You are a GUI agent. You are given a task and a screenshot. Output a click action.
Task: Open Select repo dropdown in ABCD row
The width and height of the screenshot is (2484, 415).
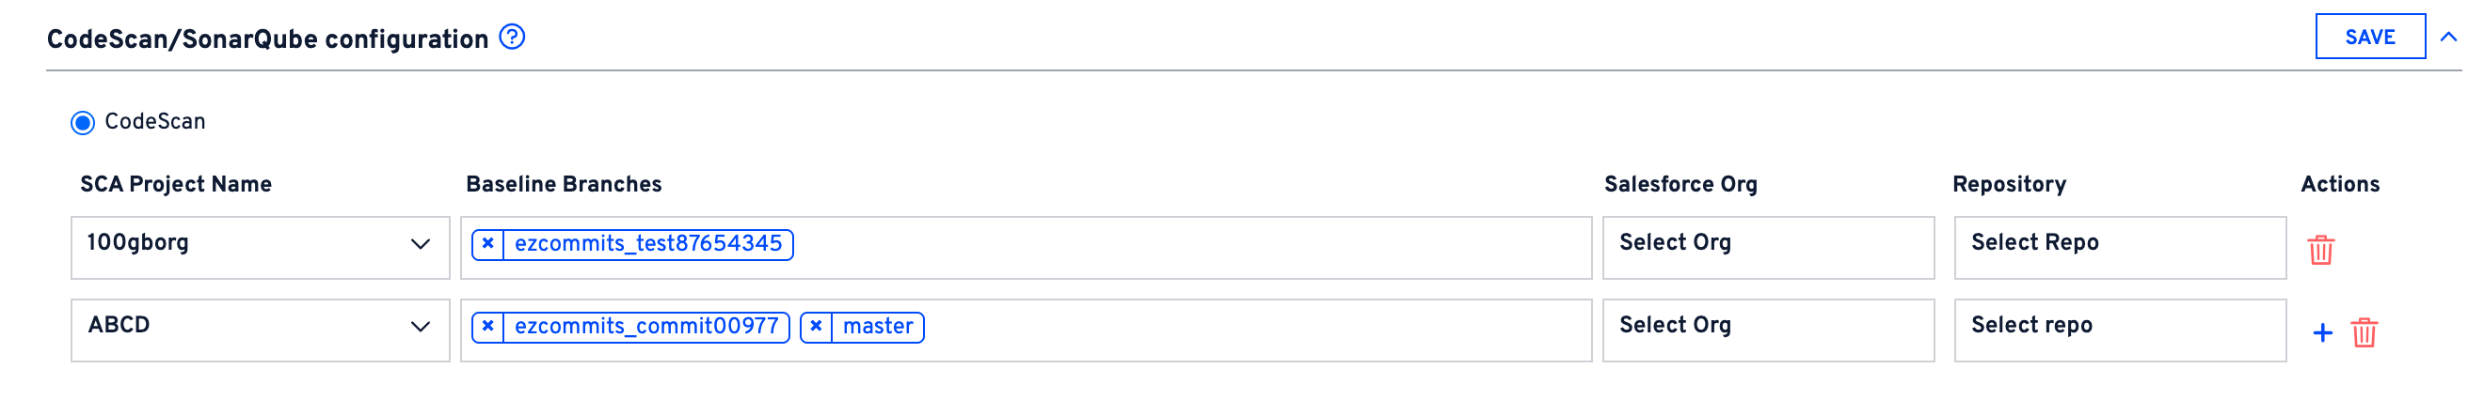(2119, 330)
